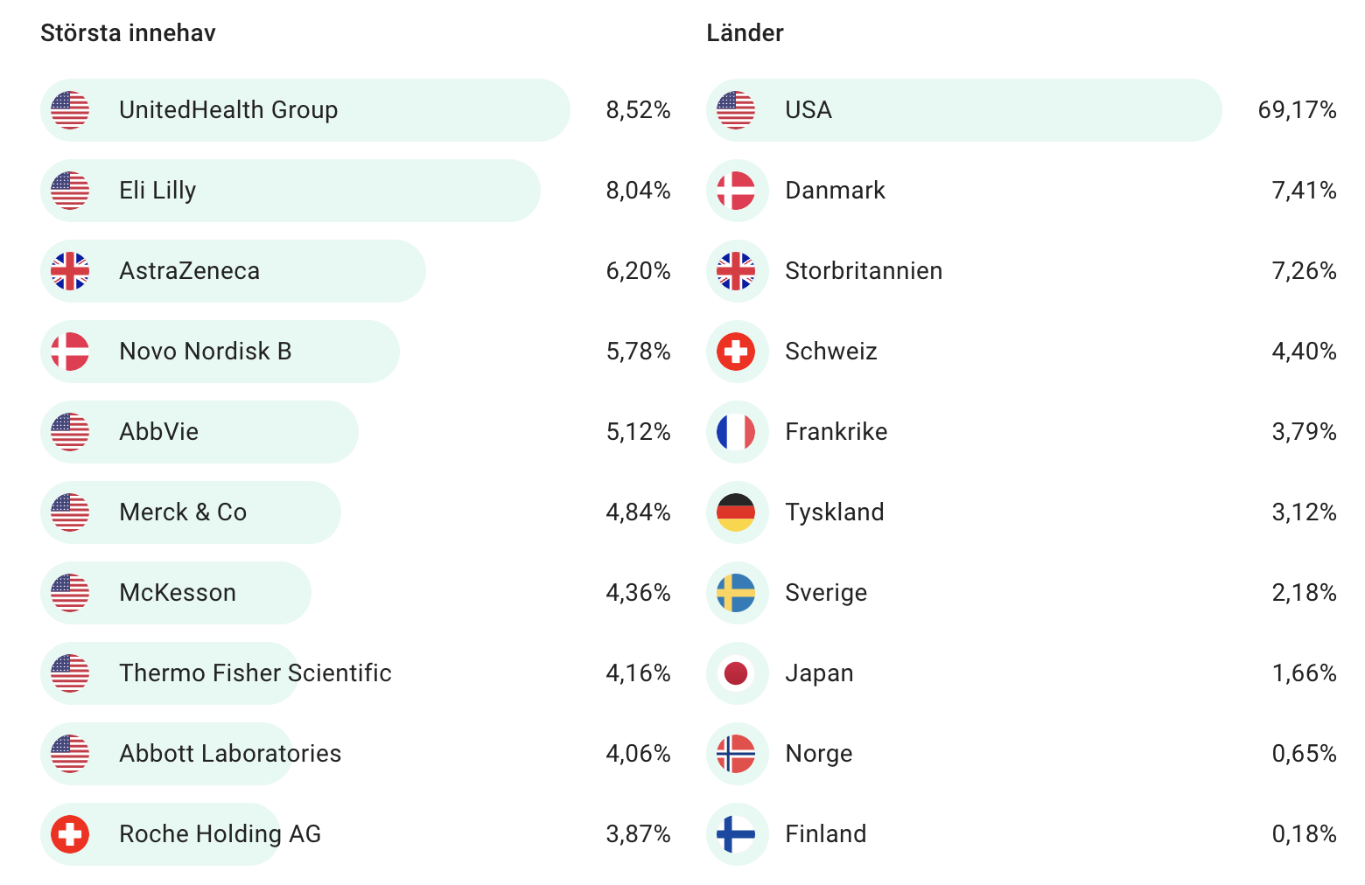Click the Danmark 7,41% percentage
1365x885 pixels.
[x=1304, y=191]
